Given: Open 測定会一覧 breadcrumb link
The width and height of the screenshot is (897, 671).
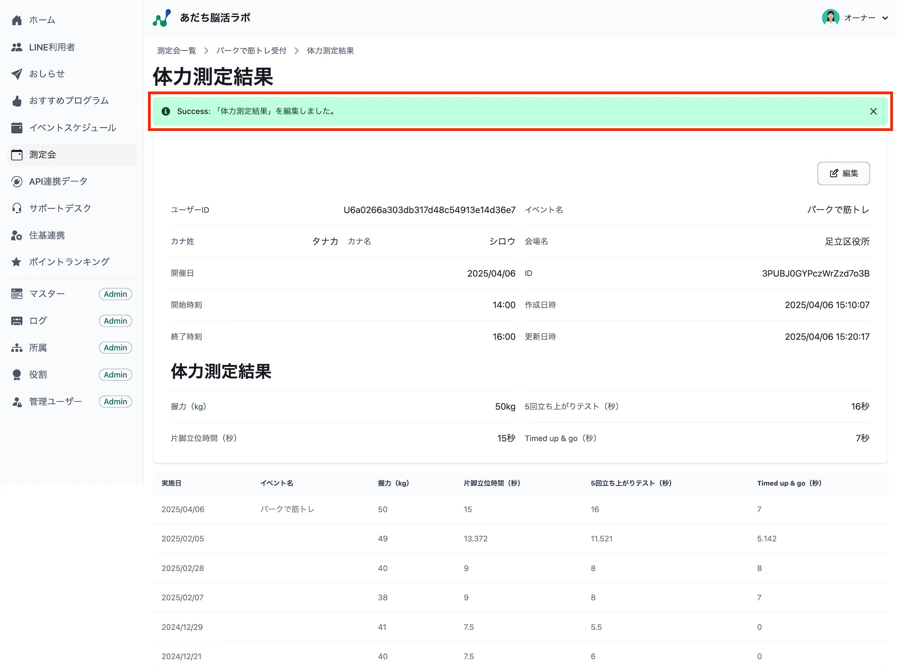Looking at the screenshot, I should (x=176, y=50).
